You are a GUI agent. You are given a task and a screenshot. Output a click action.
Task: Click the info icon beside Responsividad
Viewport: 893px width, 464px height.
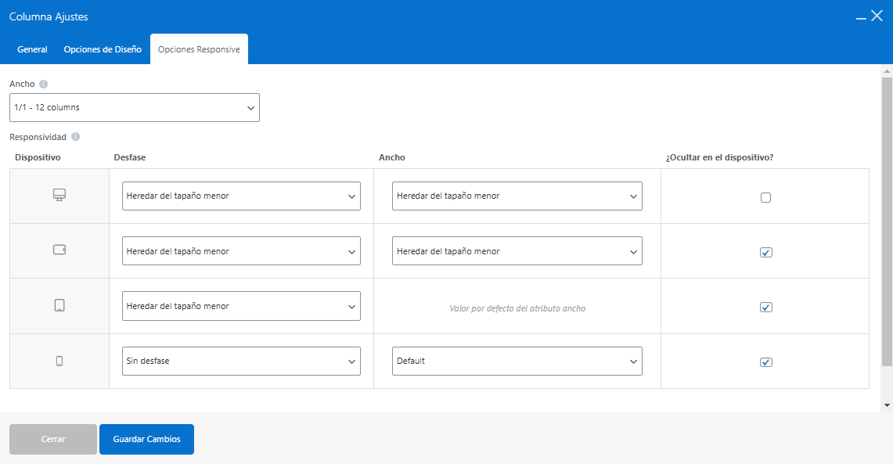76,137
